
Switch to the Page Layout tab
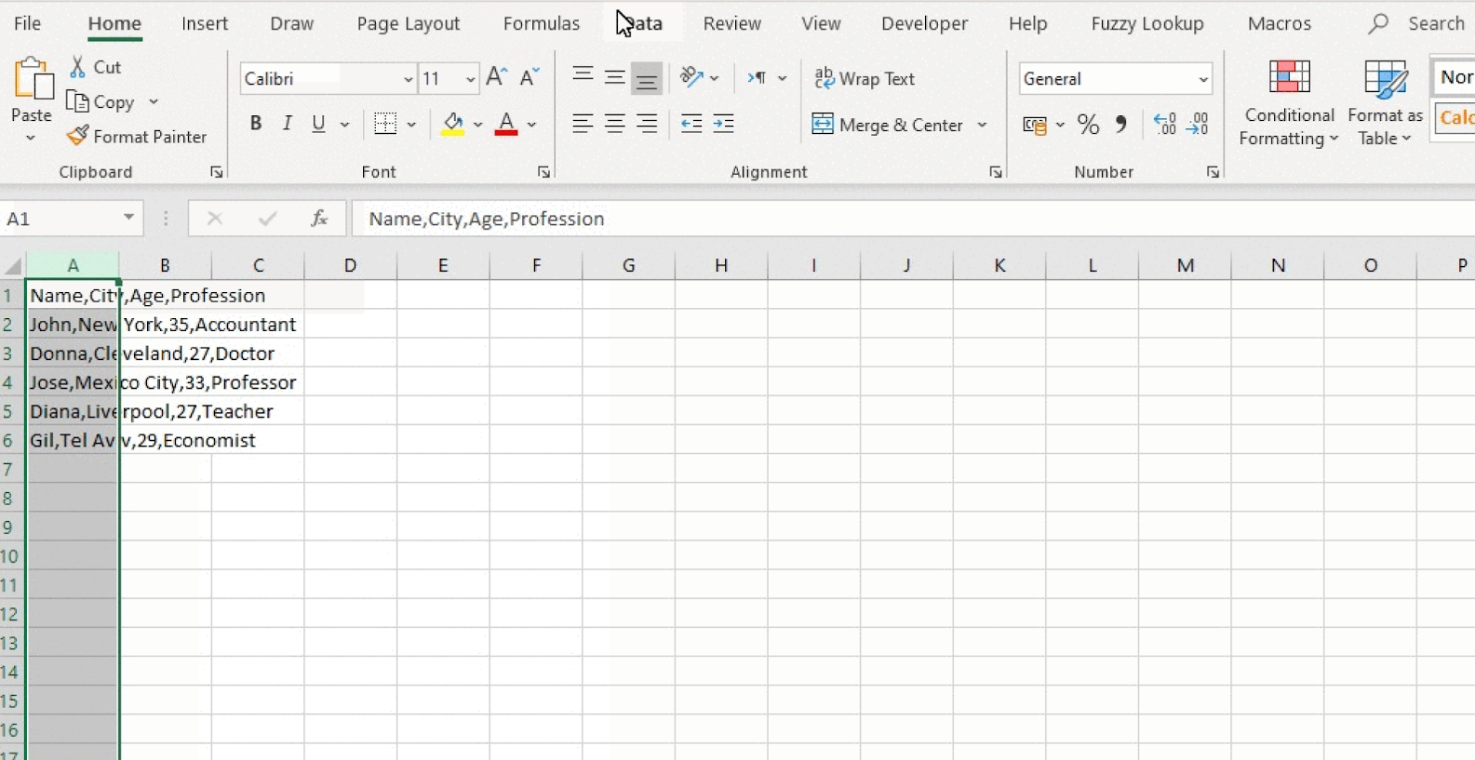[408, 23]
